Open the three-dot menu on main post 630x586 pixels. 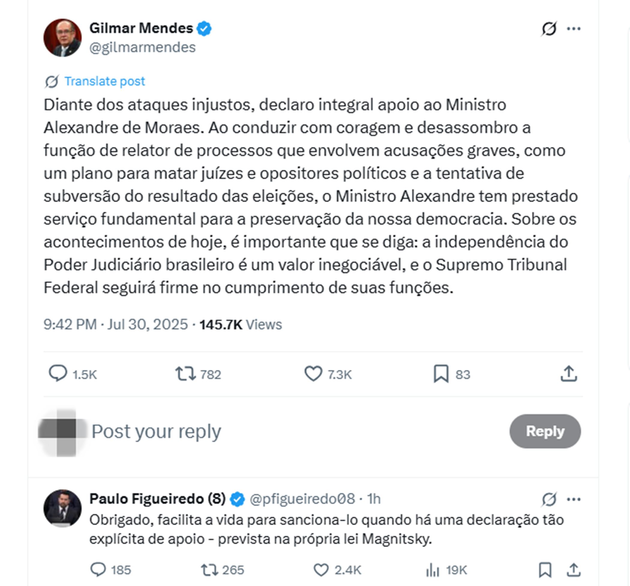(574, 29)
